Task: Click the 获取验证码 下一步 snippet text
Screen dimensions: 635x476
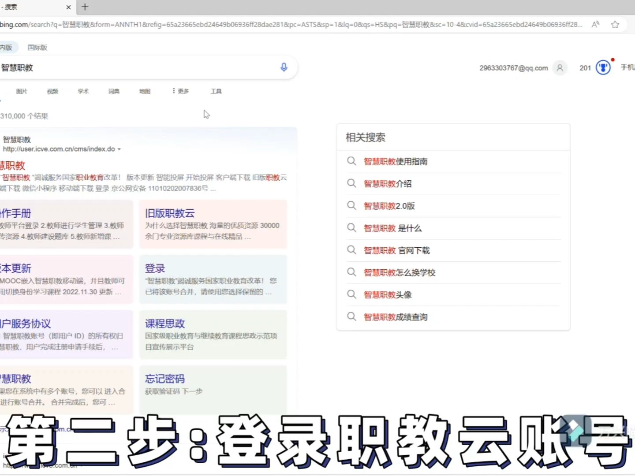Action: 174,391
